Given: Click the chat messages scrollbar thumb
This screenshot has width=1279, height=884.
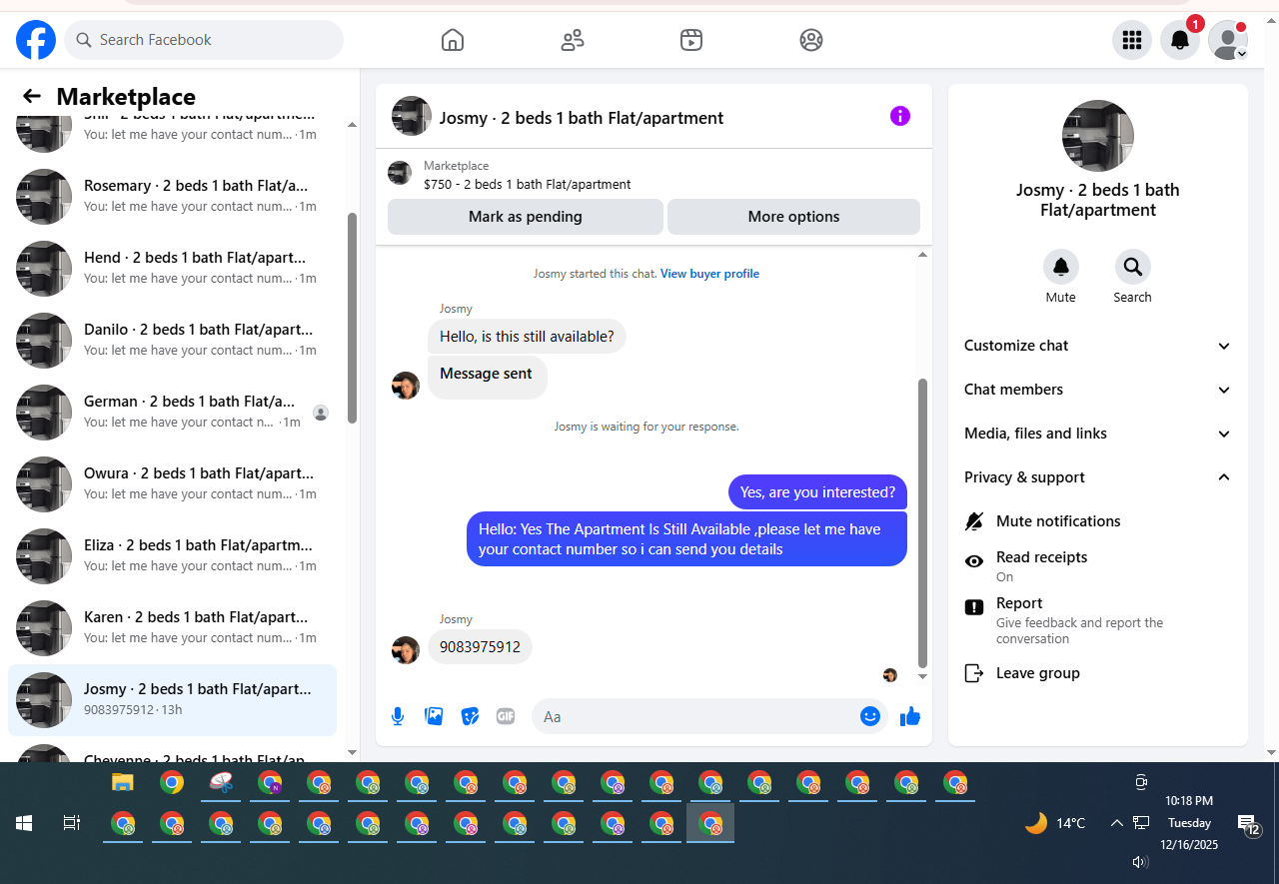Looking at the screenshot, I should [x=922, y=523].
